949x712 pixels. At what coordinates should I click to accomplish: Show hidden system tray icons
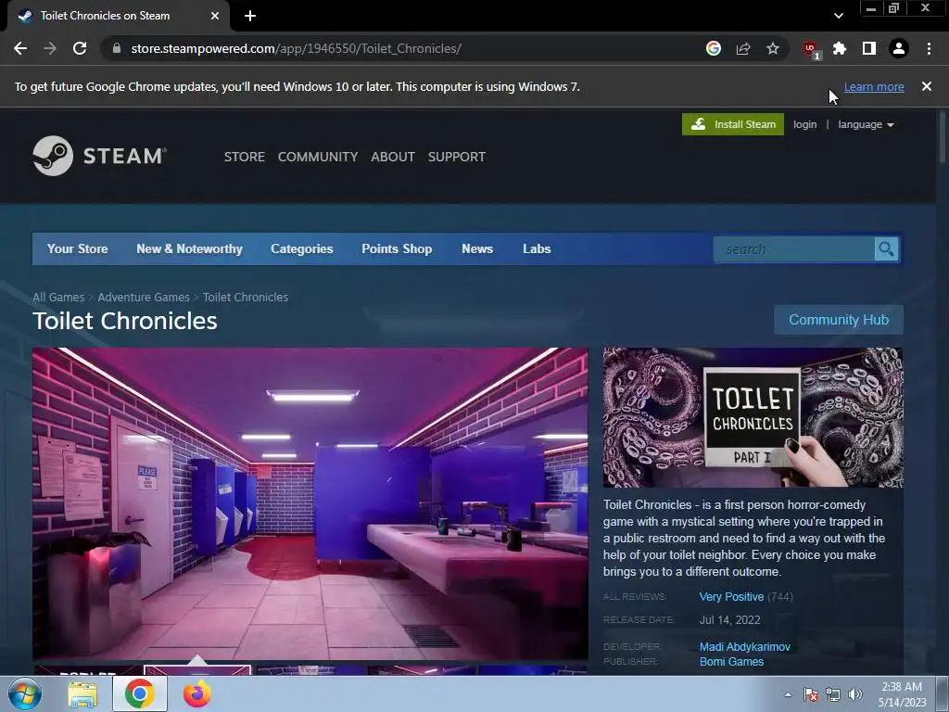tap(788, 694)
